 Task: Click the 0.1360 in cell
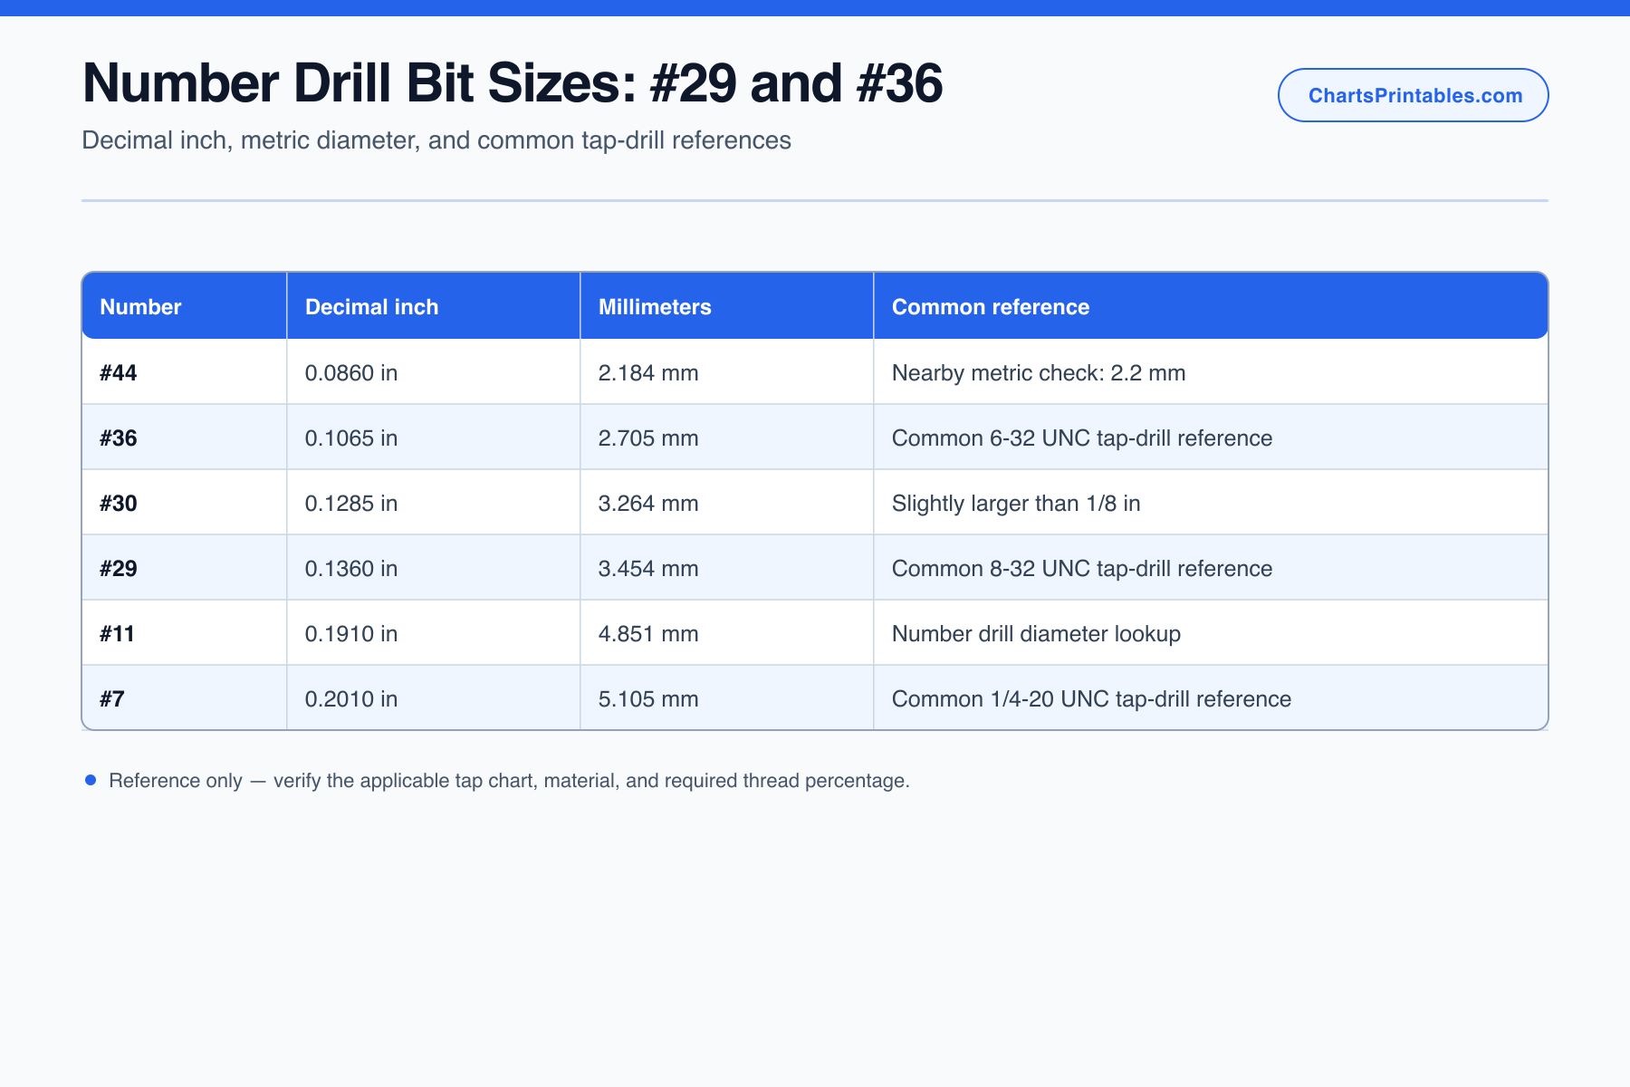click(x=434, y=568)
